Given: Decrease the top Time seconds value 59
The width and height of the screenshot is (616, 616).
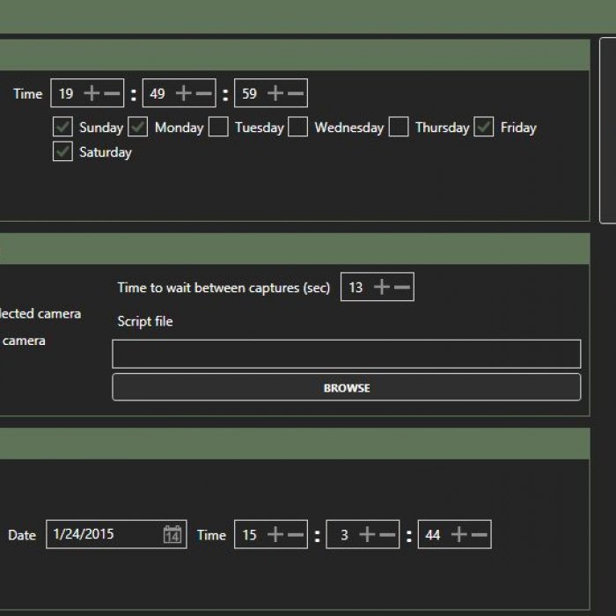Looking at the screenshot, I should tap(296, 93).
